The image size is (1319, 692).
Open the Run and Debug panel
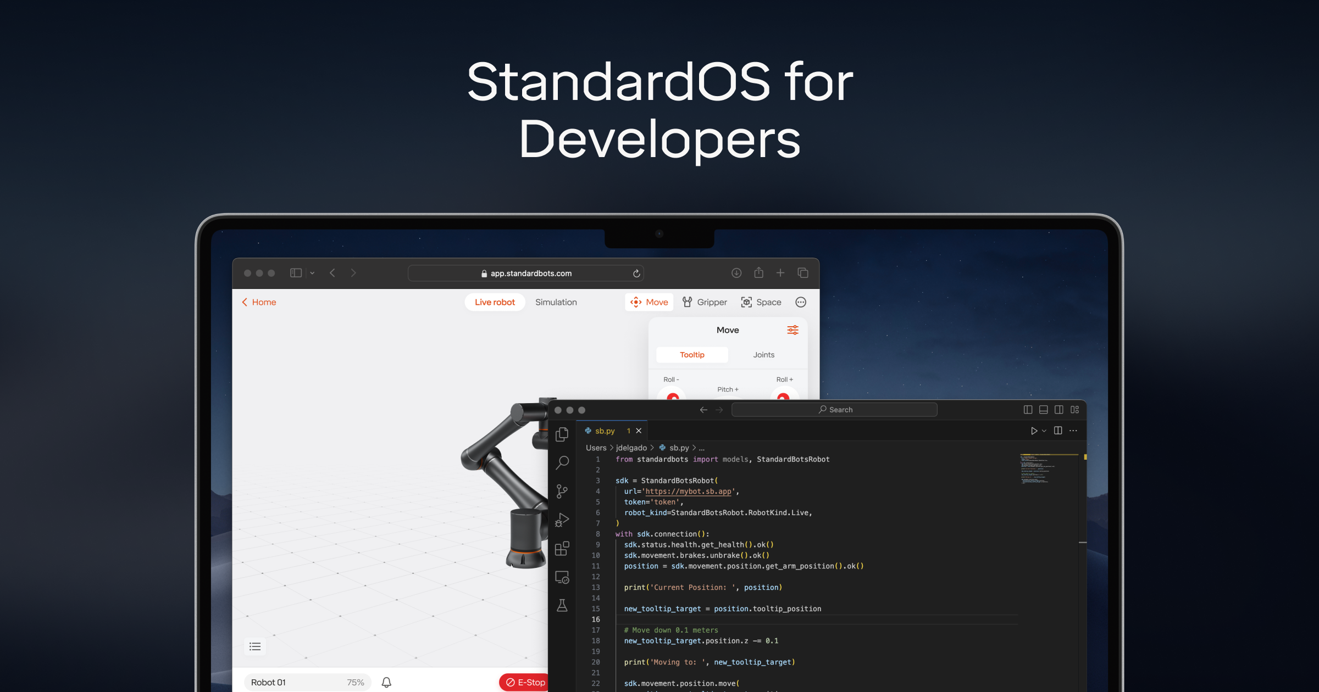[562, 519]
